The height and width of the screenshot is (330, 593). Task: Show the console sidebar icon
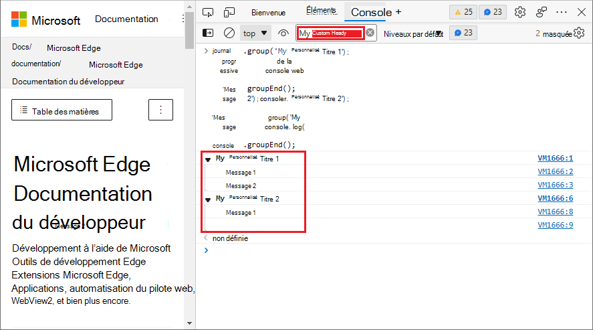[x=208, y=33]
